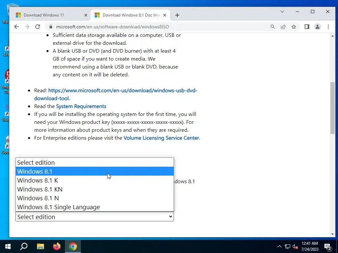Open File Explorer from the taskbar
338x253 pixels.
tap(40, 246)
